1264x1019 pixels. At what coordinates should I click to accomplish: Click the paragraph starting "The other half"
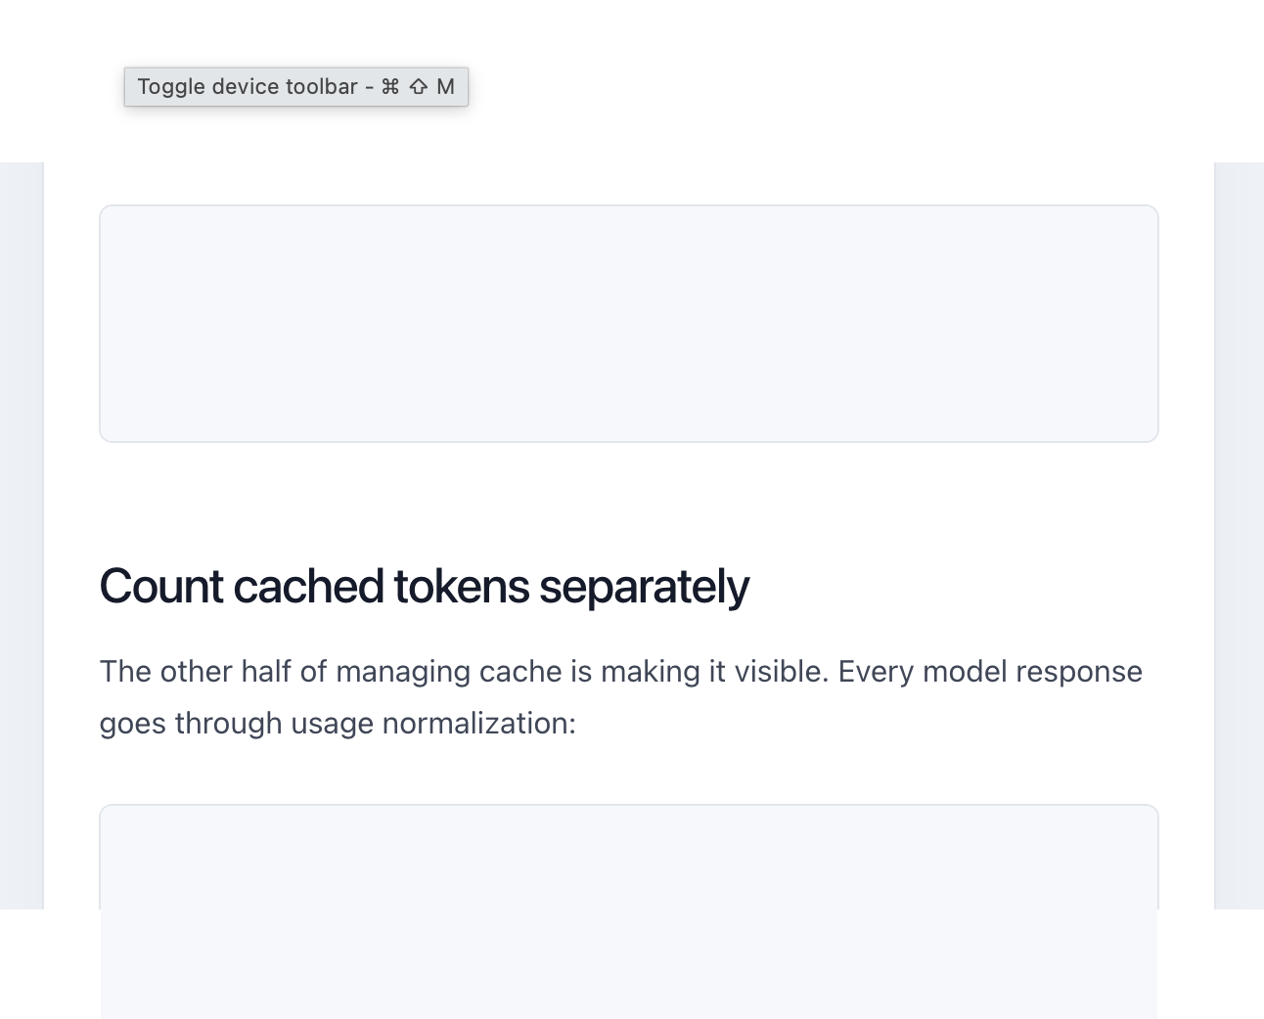pos(621,697)
